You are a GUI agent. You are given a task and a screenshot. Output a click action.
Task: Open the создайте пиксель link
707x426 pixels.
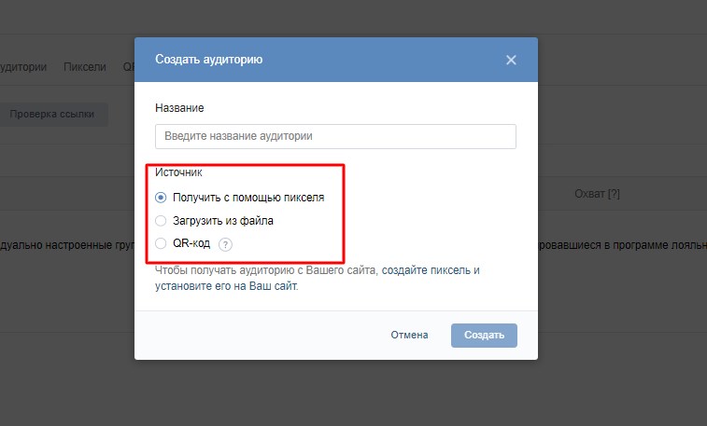pyautogui.click(x=426, y=270)
